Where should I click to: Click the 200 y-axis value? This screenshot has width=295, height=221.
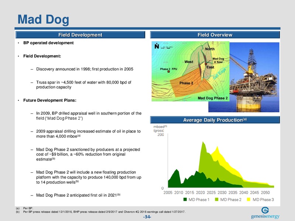coord(161,134)
